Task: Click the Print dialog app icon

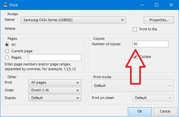Action: pyautogui.click(x=5, y=5)
